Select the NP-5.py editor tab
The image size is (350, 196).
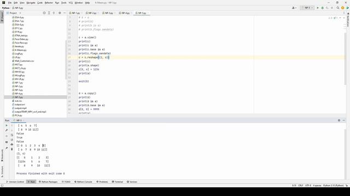[142, 13]
